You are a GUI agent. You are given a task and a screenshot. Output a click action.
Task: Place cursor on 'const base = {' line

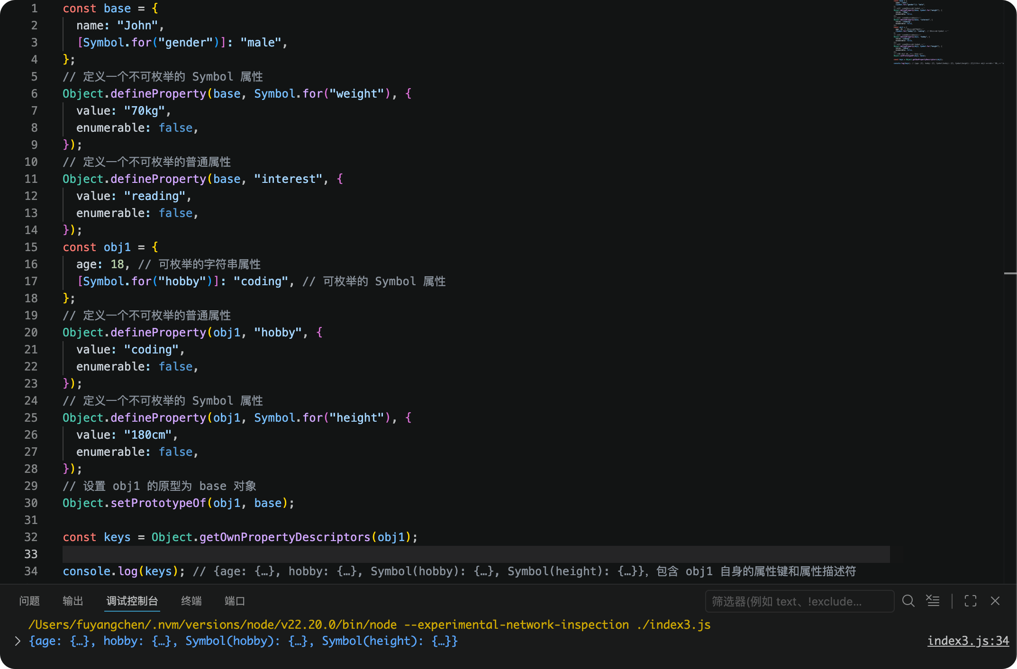110,9
